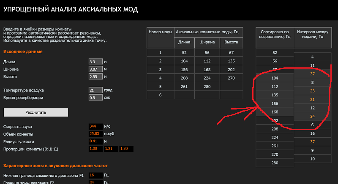Viewport: 338px width, 184px height.
Task: Click the 1.00 room proportion field
Action: click(x=95, y=149)
